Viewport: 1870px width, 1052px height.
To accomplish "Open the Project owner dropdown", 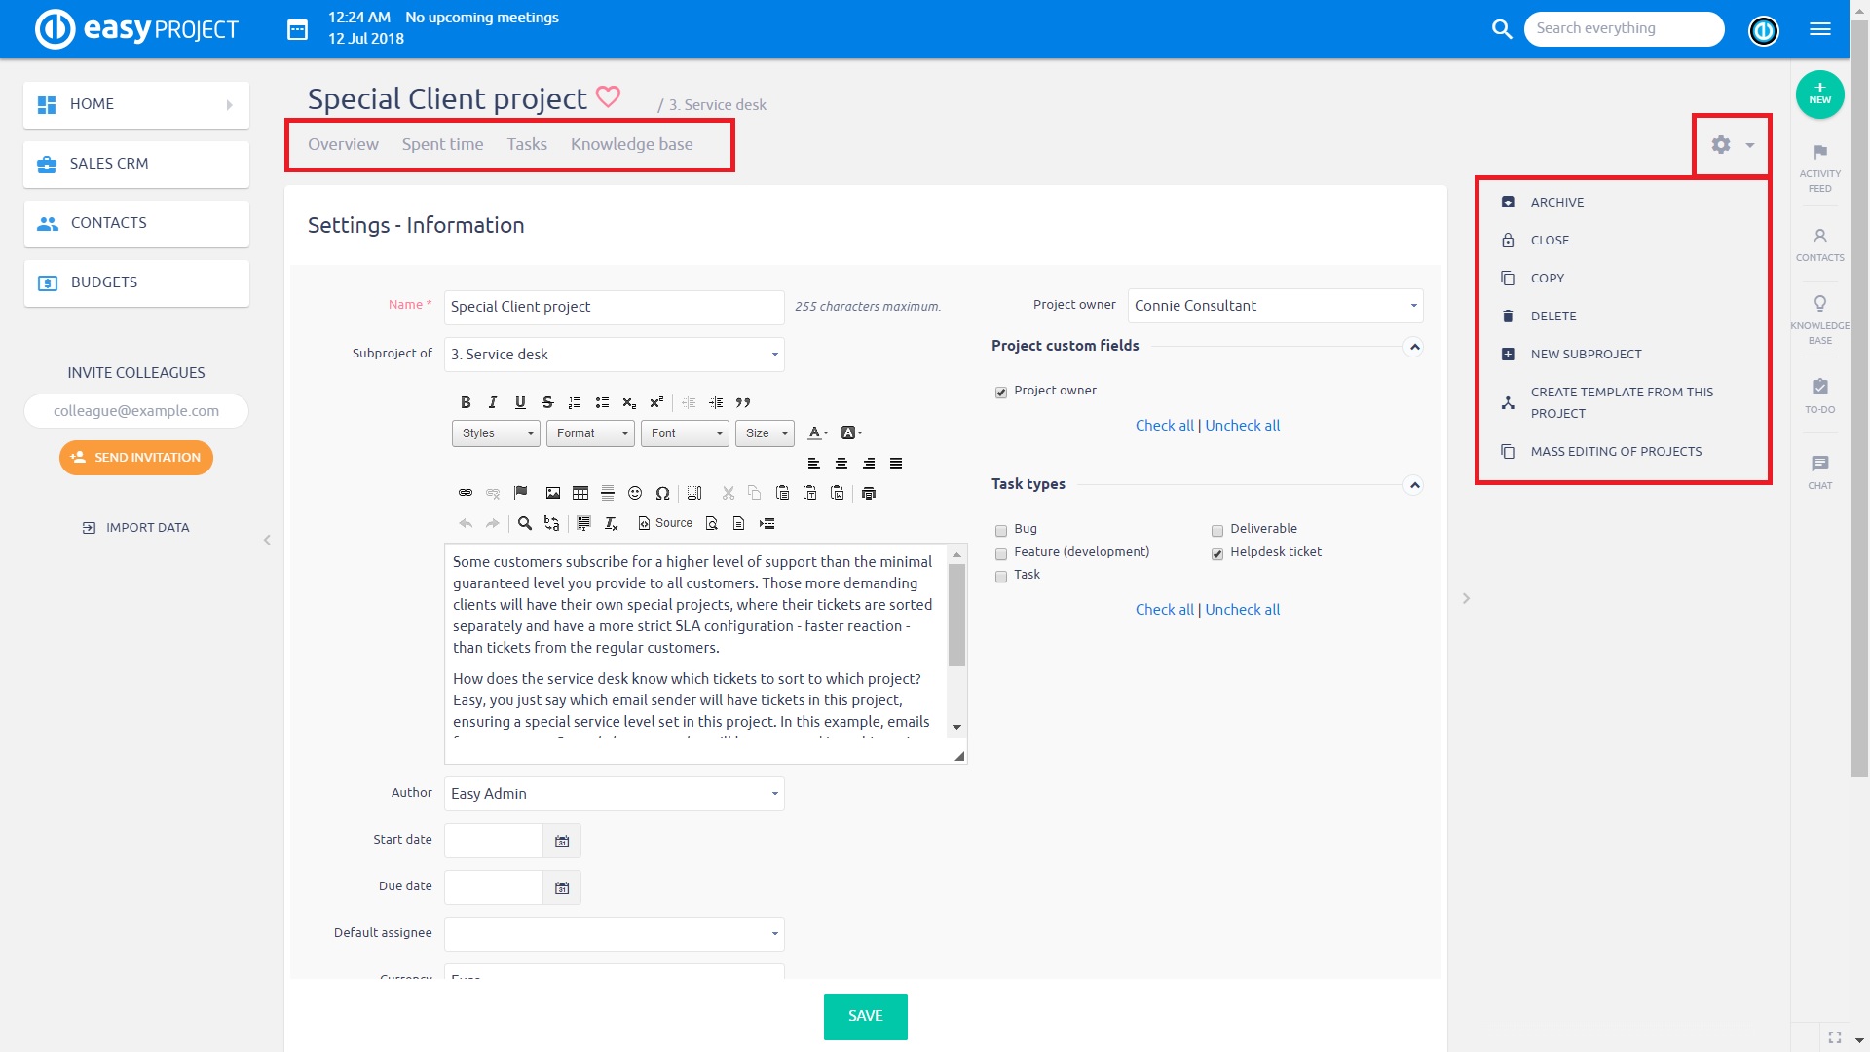I will 1275,306.
